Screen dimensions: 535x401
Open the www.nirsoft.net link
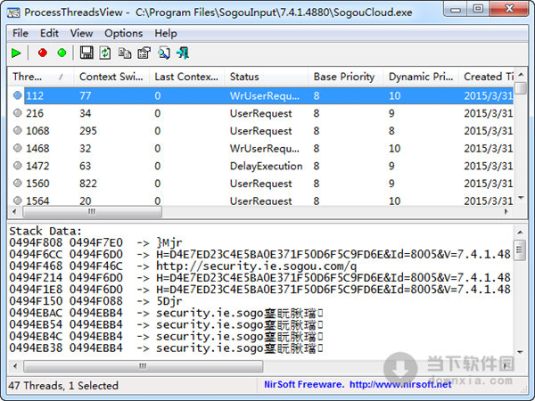tap(400, 385)
